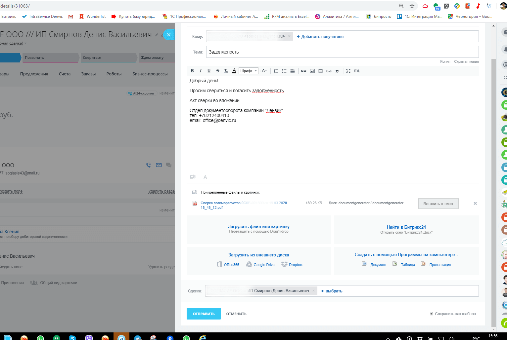507x340 pixels.
Task: Insert a quote block in the message
Action: pyautogui.click(x=337, y=71)
